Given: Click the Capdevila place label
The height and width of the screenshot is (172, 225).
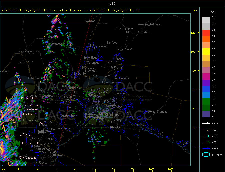Looking at the screenshot, I should click(74, 48).
